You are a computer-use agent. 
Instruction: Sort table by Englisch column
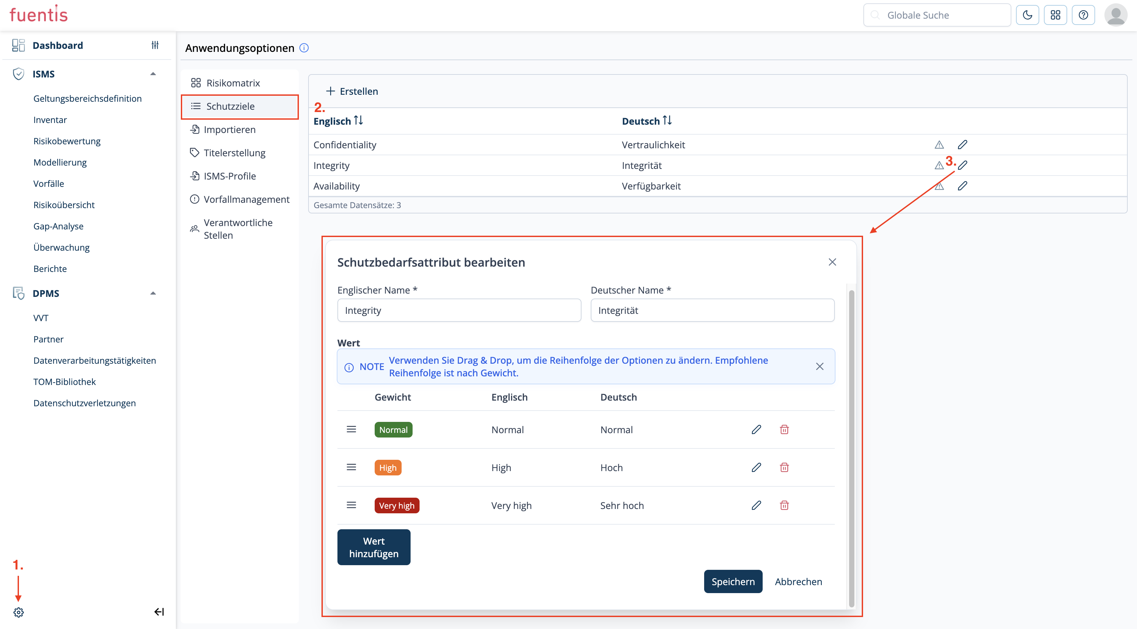[x=358, y=120]
